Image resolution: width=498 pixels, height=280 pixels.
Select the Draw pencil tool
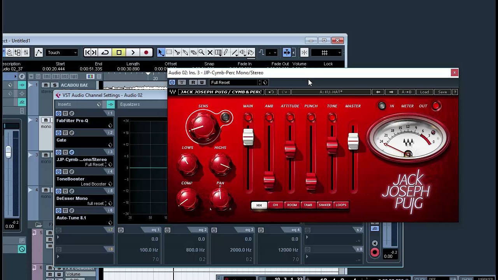pos(226,52)
